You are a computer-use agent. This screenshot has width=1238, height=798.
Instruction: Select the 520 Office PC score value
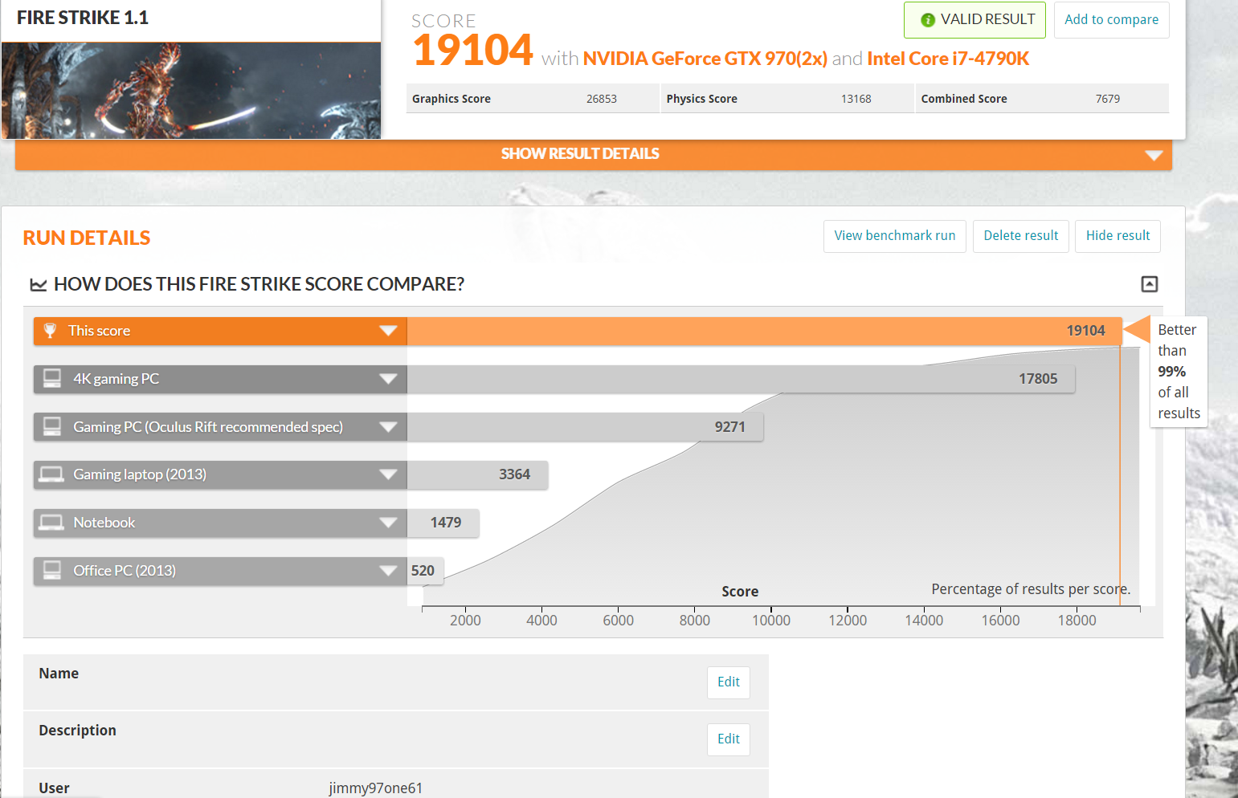[423, 571]
